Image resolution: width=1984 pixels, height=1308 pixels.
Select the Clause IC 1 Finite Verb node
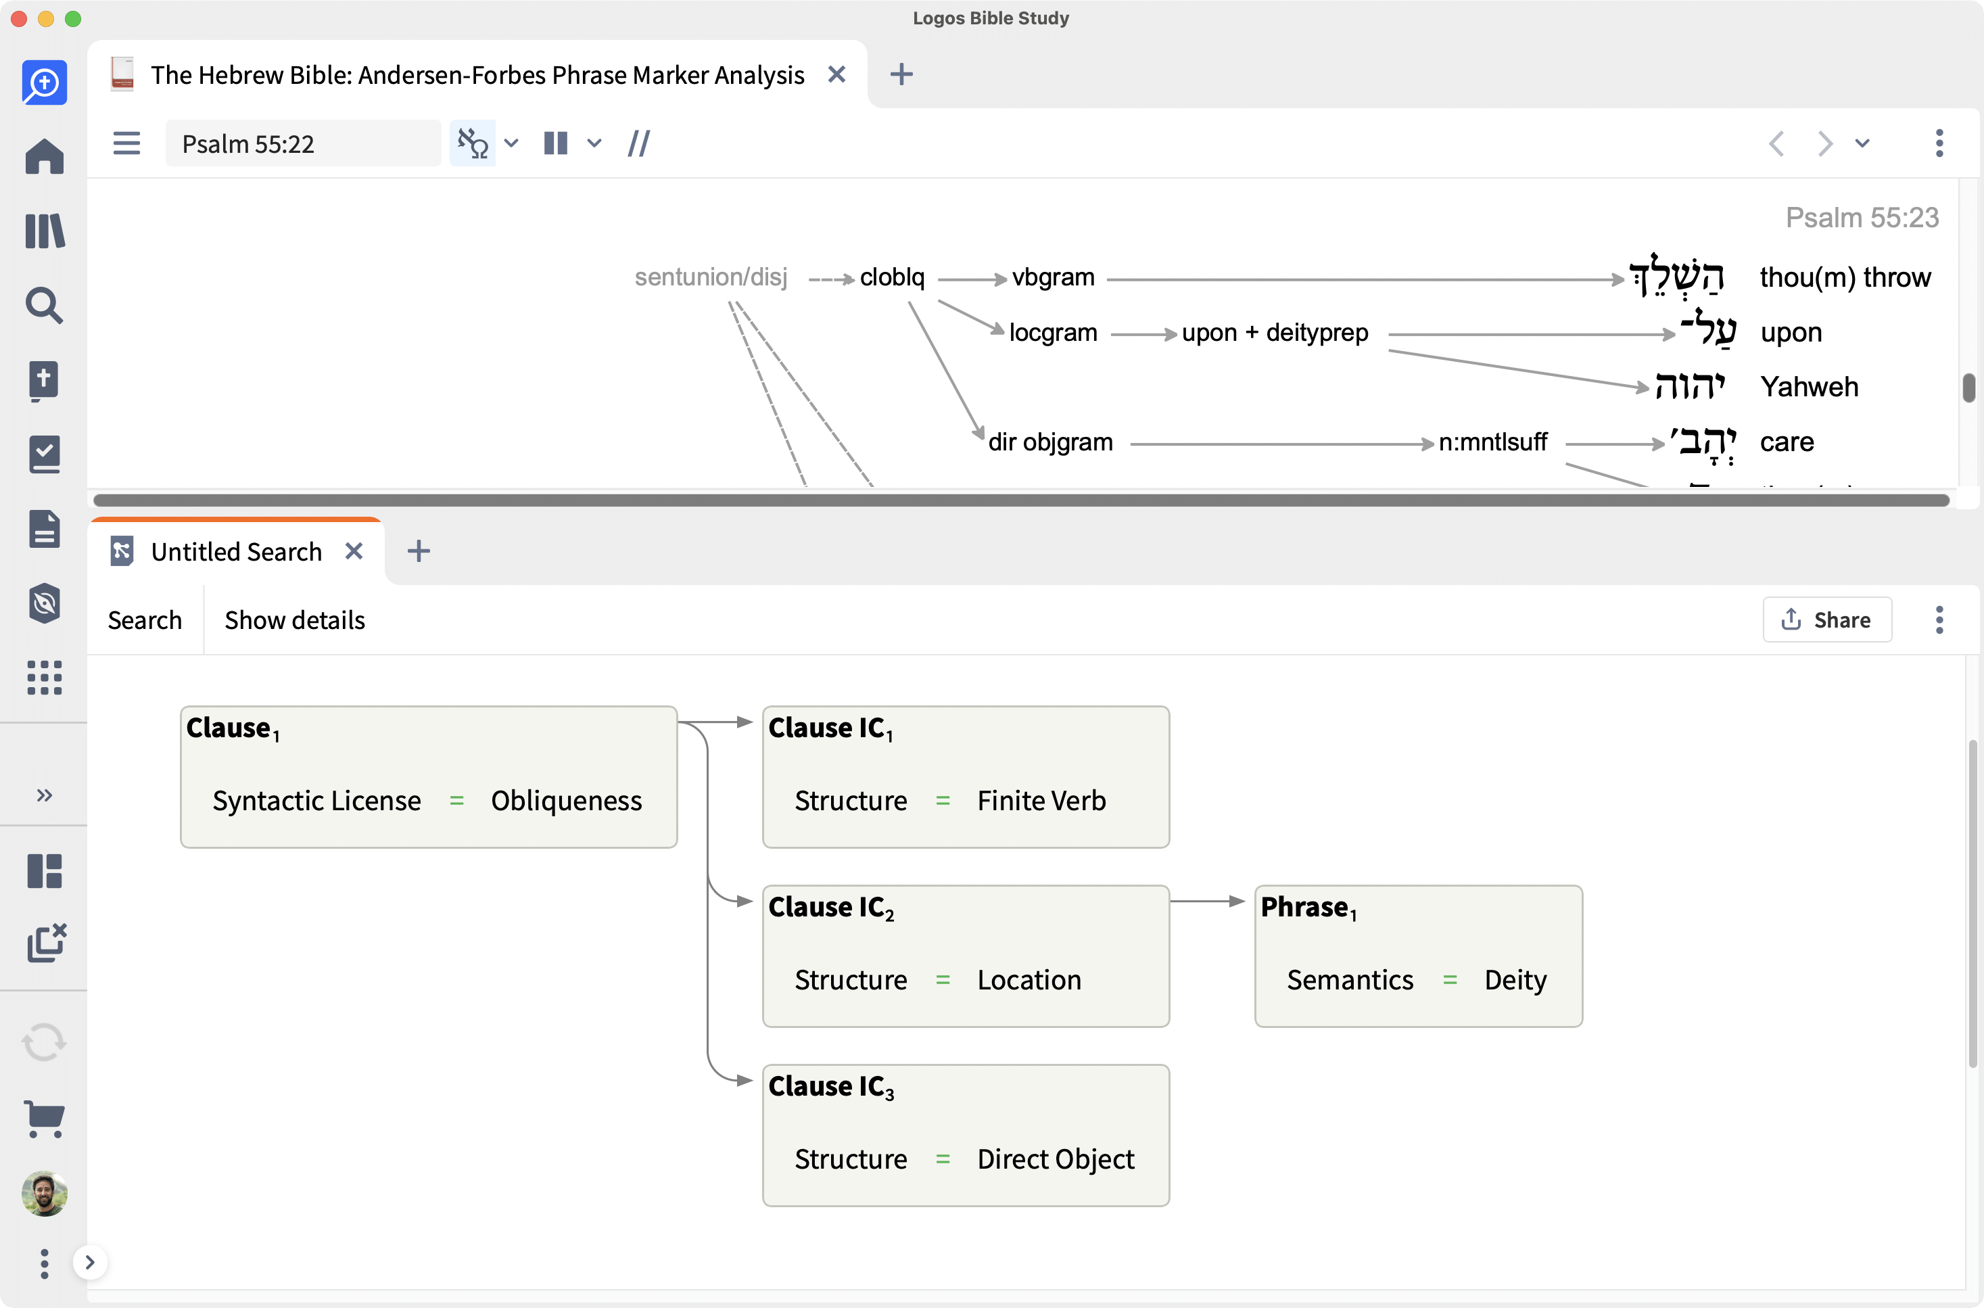966,776
